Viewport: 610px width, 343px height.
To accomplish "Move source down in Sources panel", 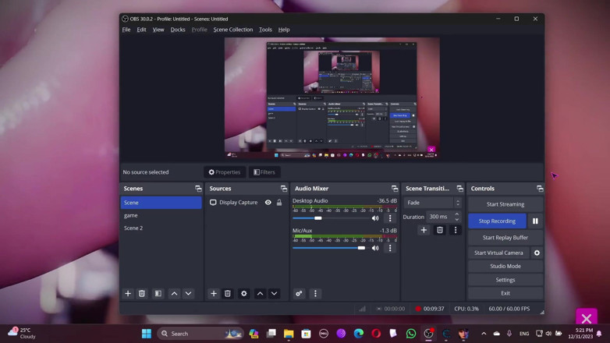I will coord(275,294).
